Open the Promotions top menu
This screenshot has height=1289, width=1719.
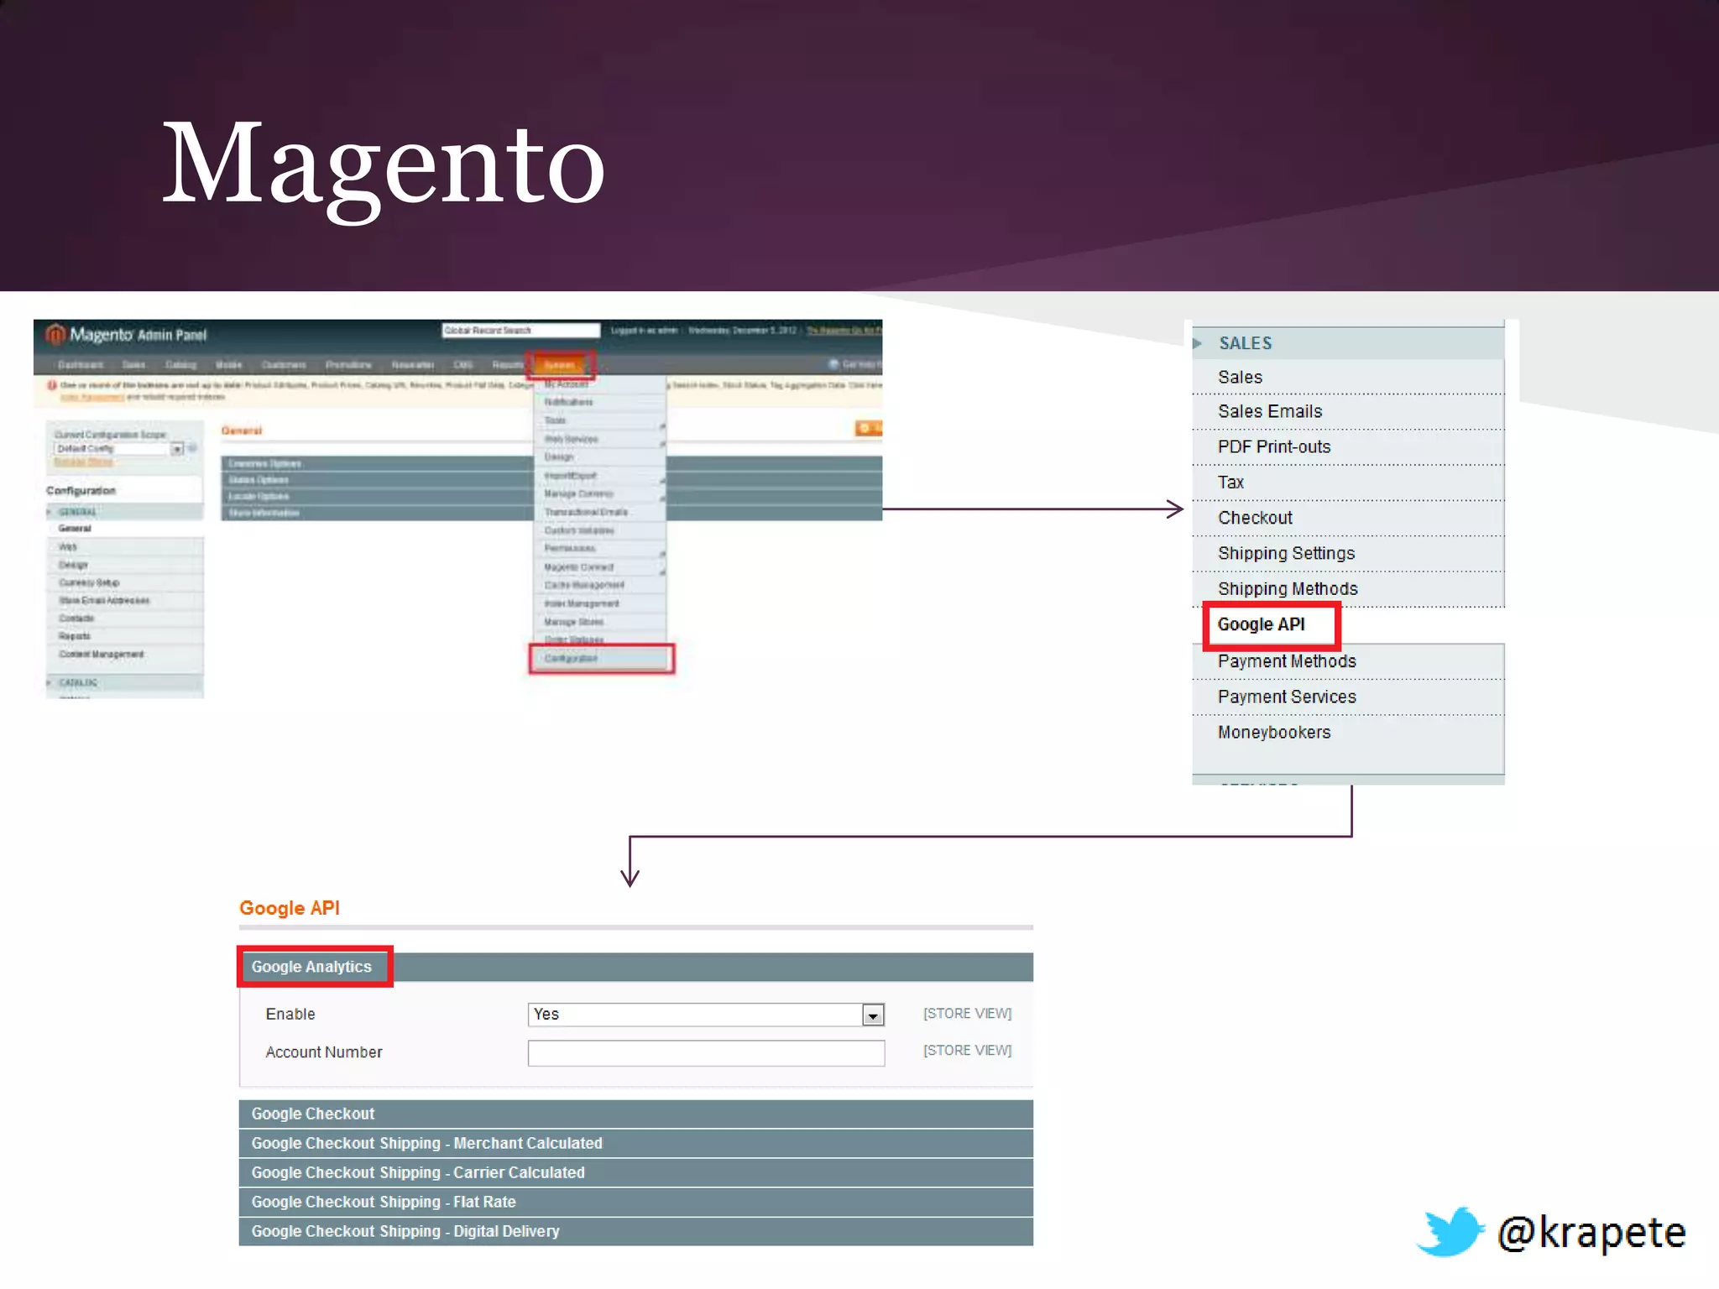348,365
